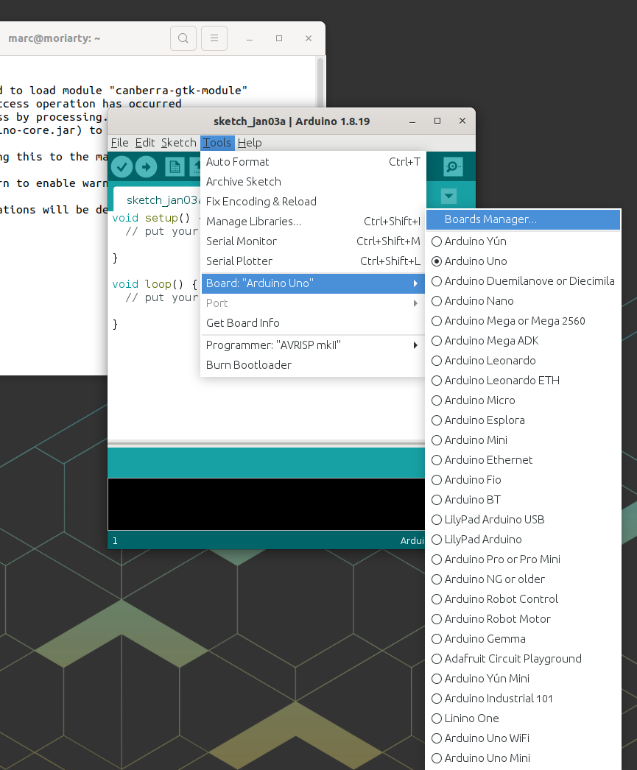Select the Arduino Esplora board
The height and width of the screenshot is (770, 637).
tap(523, 420)
